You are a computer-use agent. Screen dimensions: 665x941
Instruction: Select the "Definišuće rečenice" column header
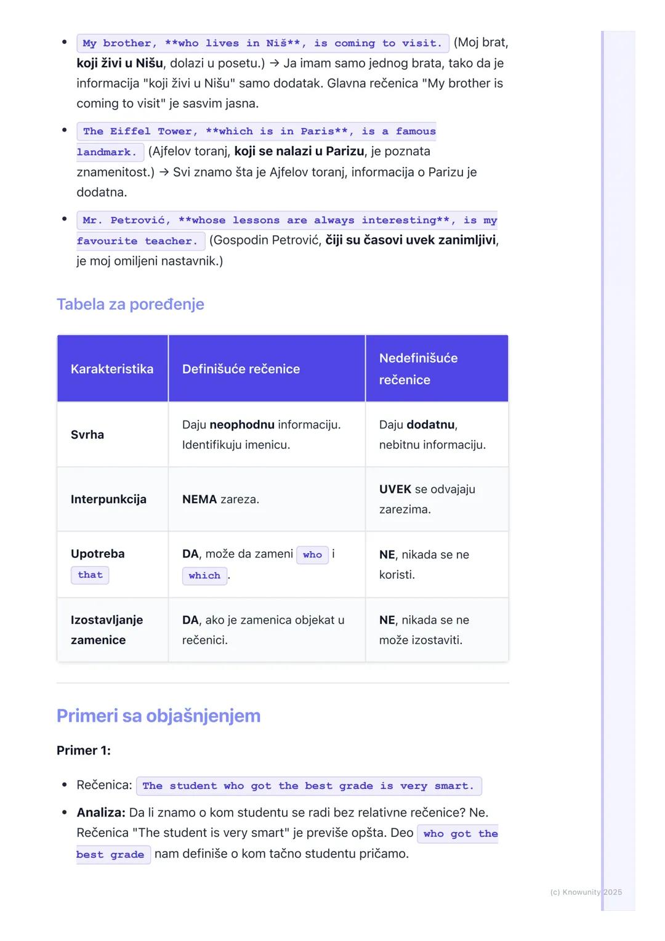(x=241, y=369)
